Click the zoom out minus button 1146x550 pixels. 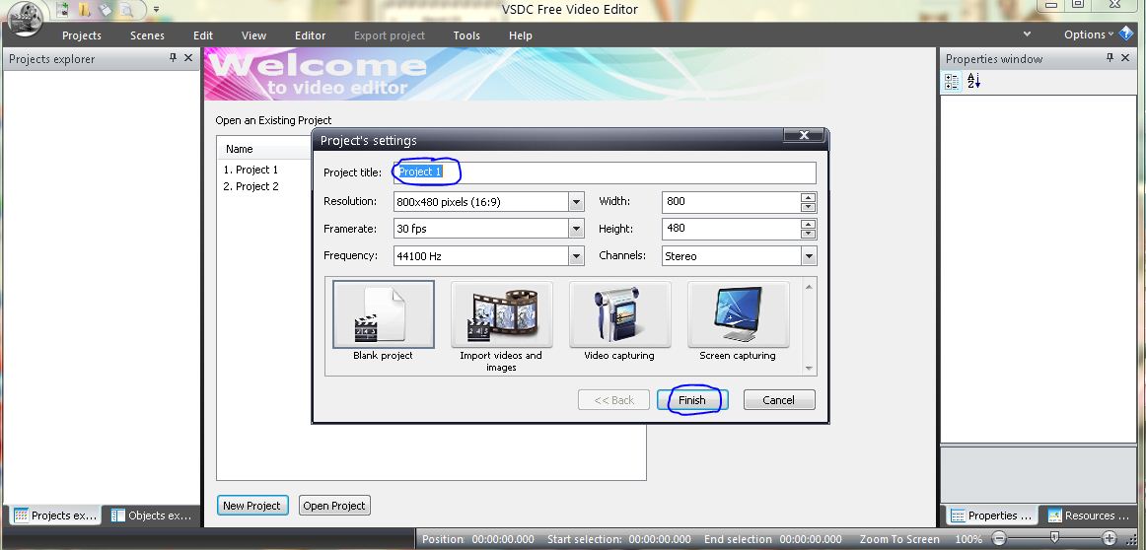click(x=998, y=539)
